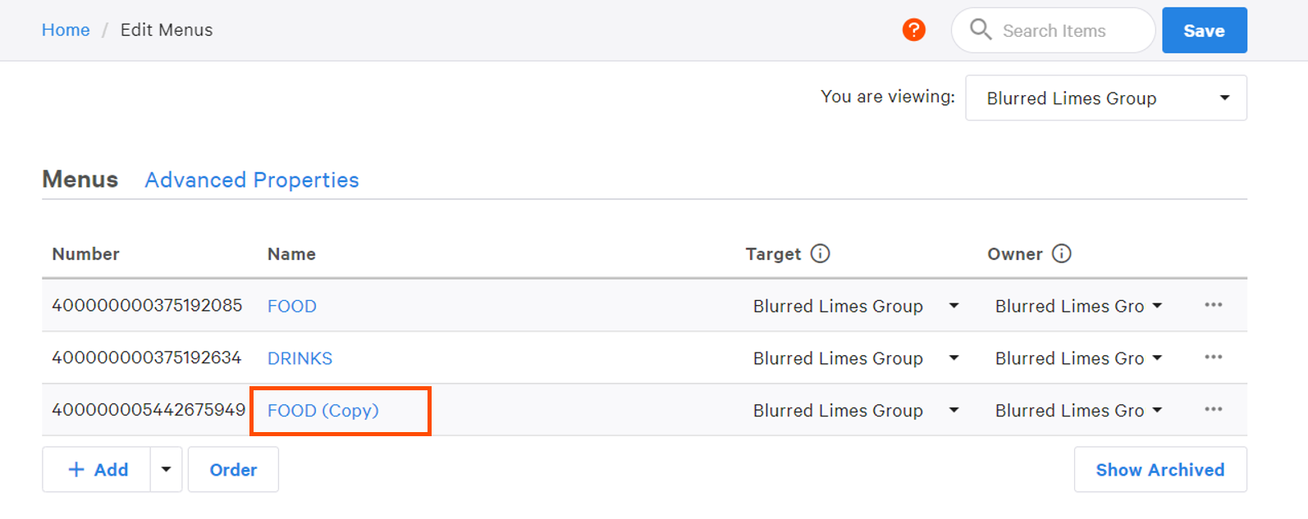Expand the Owner dropdown for the FOOD row

tap(1157, 306)
